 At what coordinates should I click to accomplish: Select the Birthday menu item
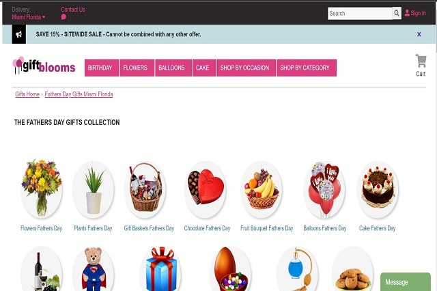pos(102,68)
